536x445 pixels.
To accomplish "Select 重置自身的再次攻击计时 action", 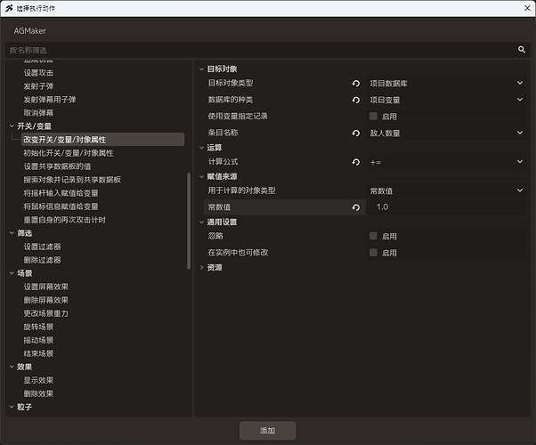I will (65, 220).
